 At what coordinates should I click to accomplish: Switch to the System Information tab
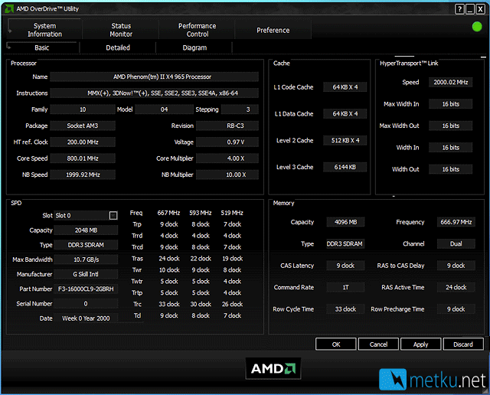click(x=44, y=30)
